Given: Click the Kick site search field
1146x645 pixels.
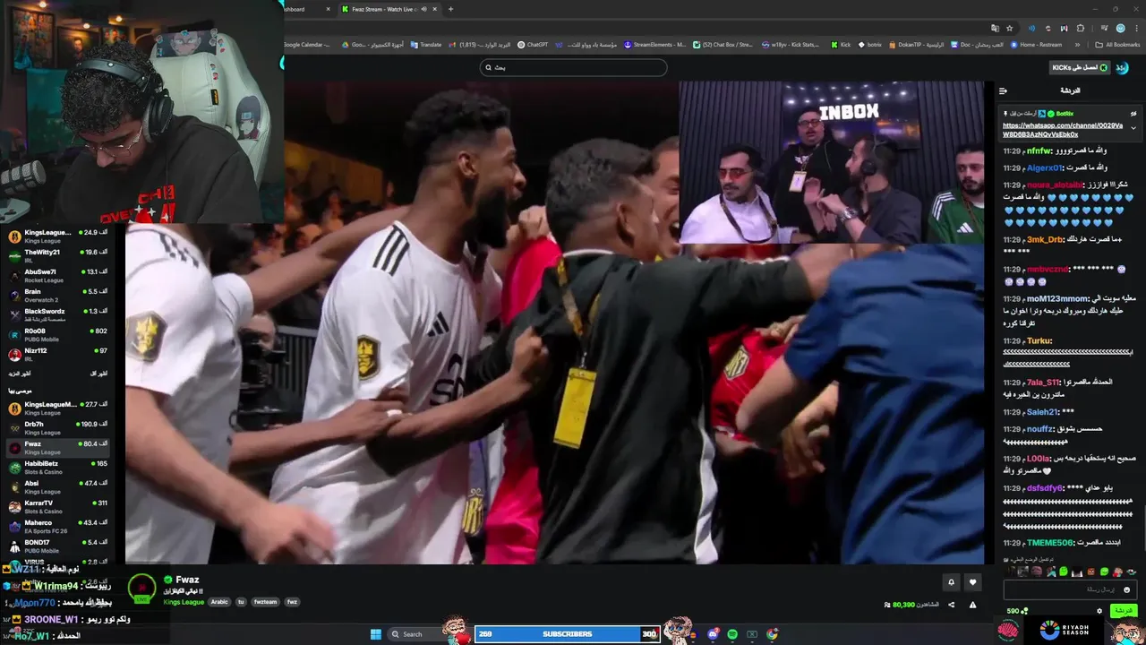Looking at the screenshot, I should tap(573, 67).
